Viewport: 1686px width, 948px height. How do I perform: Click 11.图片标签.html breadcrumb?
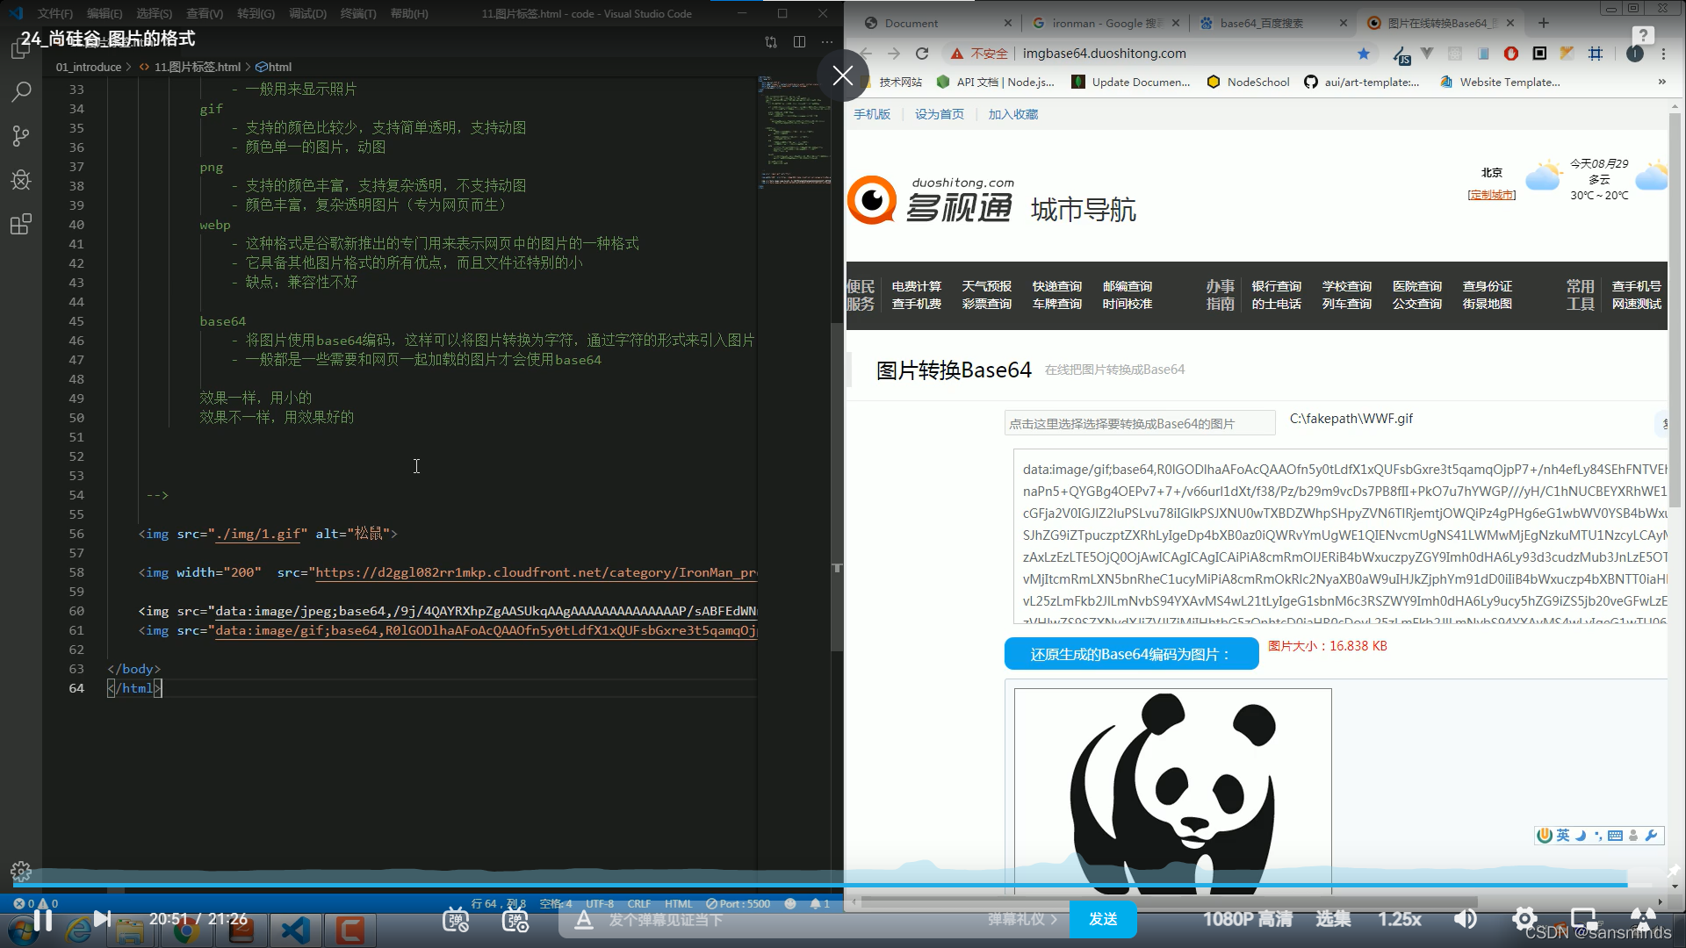(198, 67)
